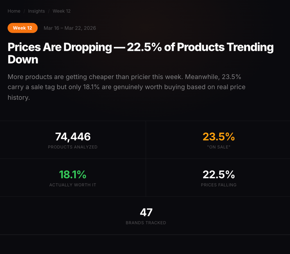Select the Prices Falling label
The width and height of the screenshot is (290, 254).
[219, 185]
